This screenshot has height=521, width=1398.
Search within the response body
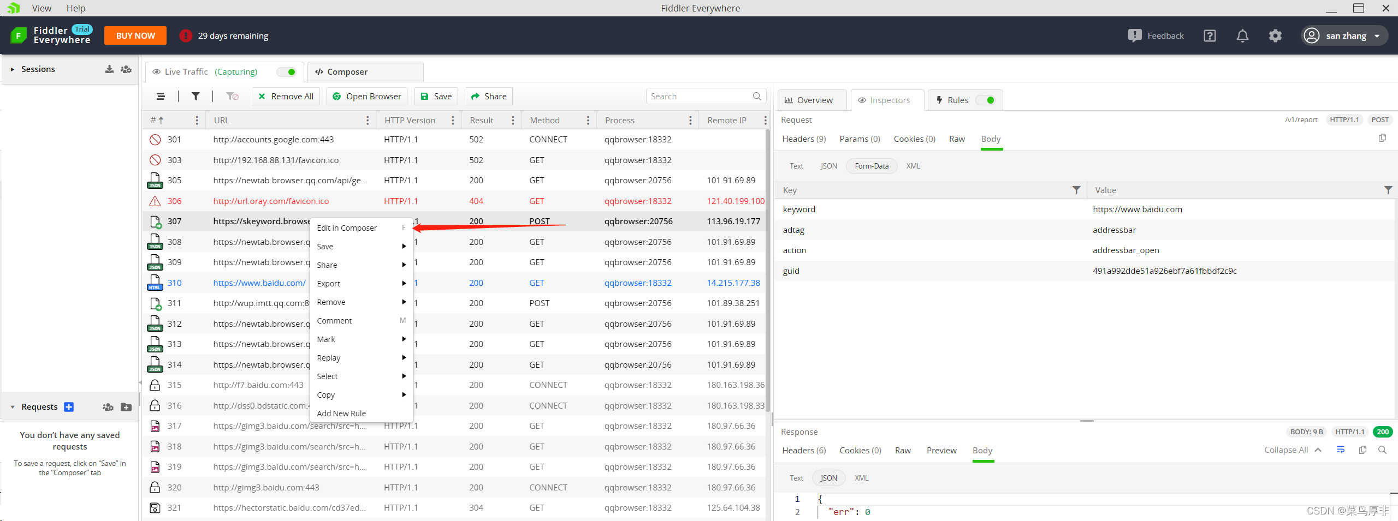pos(1382,450)
